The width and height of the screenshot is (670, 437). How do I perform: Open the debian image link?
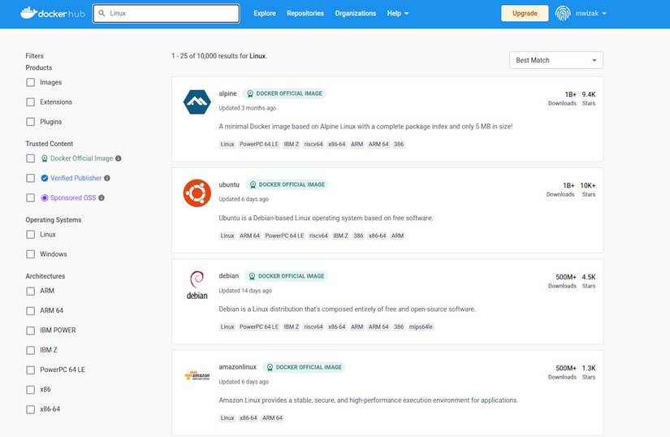click(x=228, y=276)
